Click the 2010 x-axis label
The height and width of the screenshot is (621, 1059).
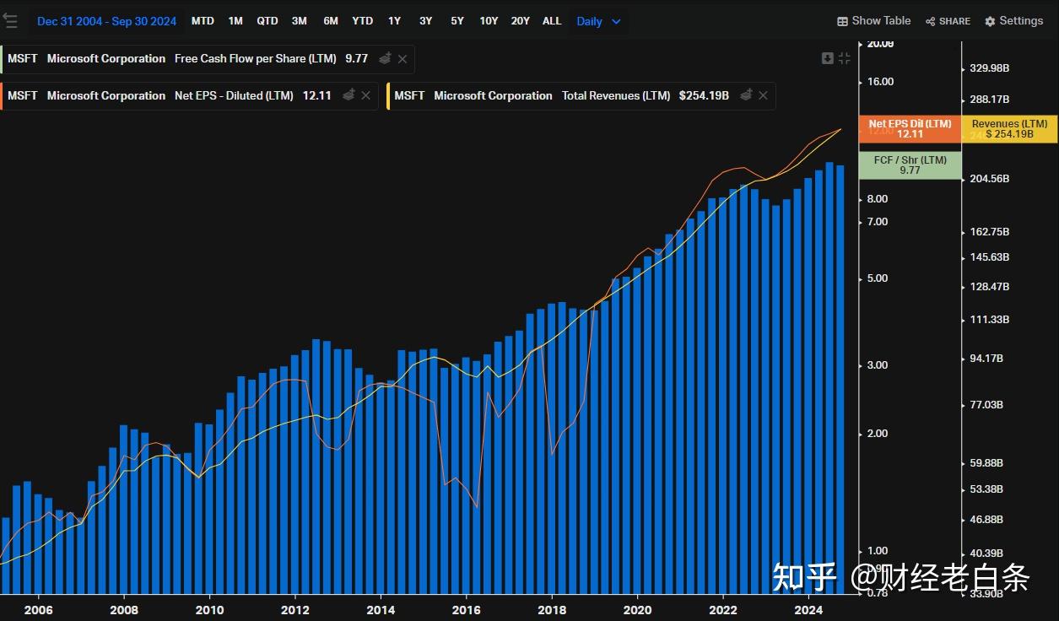coord(209,610)
